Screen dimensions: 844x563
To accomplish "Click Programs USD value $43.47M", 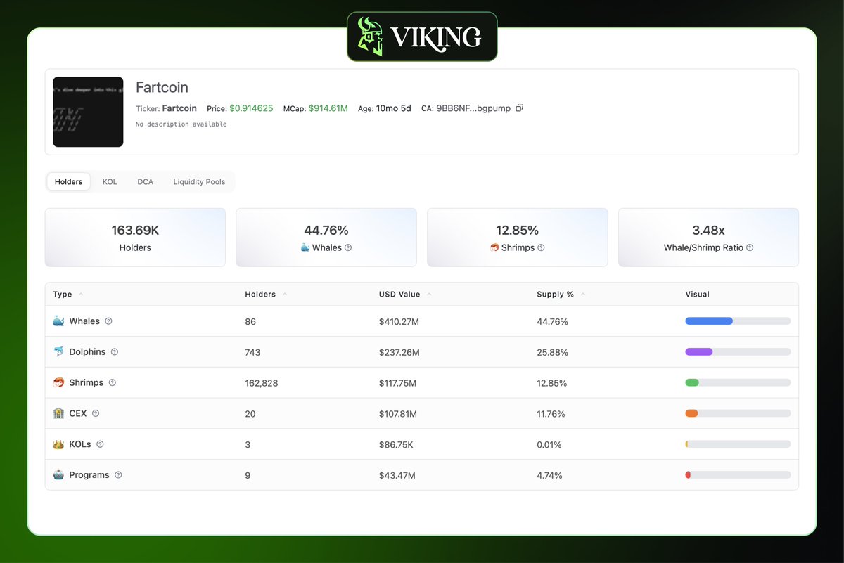I will coord(397,476).
